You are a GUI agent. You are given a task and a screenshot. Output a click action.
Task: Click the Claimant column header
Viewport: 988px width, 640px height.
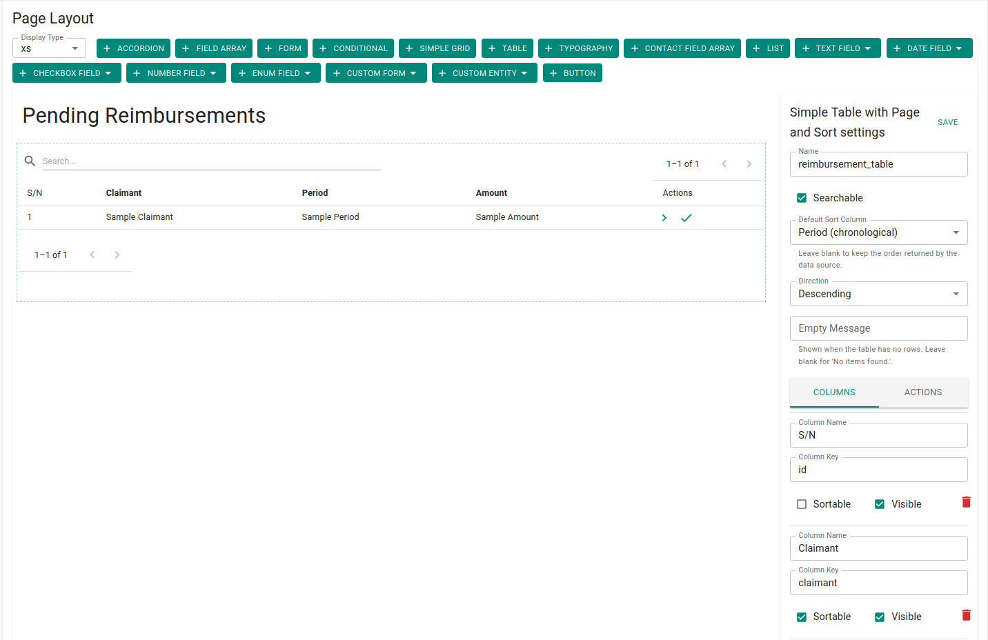click(123, 193)
